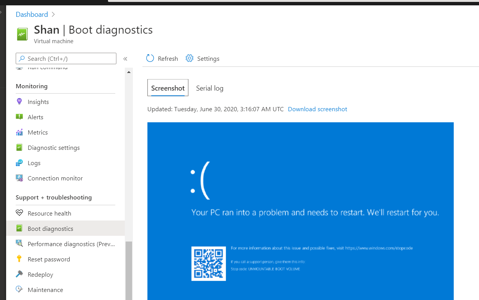
Task: Select the Screenshot tab
Action: tap(168, 88)
